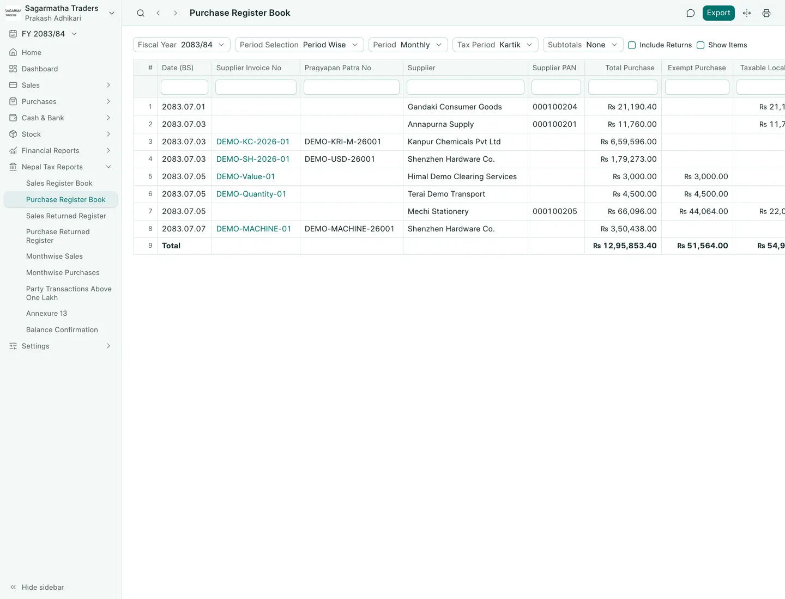The image size is (785, 599).
Task: Click the Total Purchase filter field
Action: click(623, 87)
